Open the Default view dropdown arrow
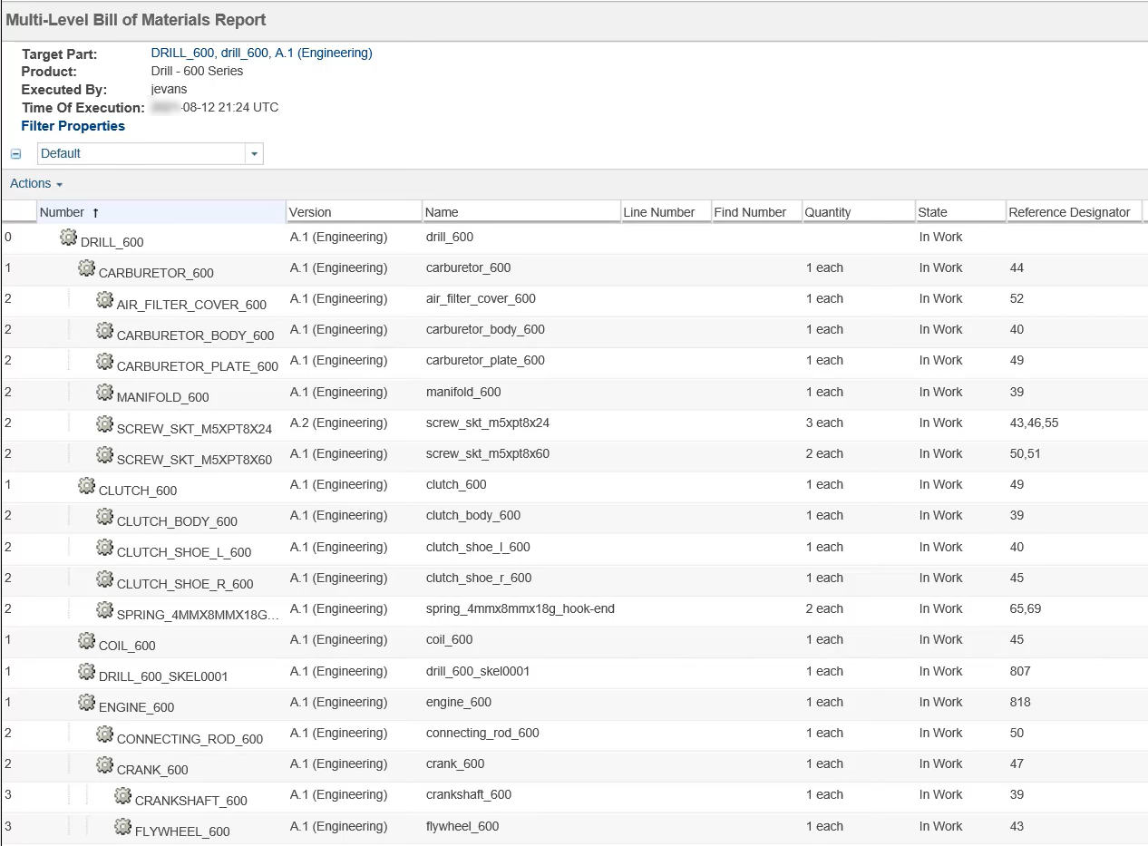 click(x=255, y=154)
